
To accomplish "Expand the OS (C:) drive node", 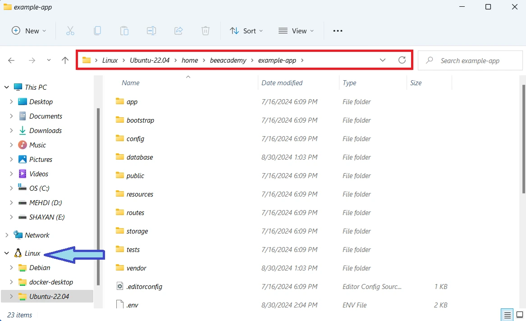I will (x=11, y=188).
